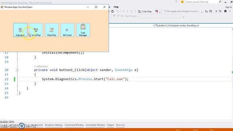The image size is (233, 131).
Task: Open No Application Insights Events dropdown
Action: point(182,11)
